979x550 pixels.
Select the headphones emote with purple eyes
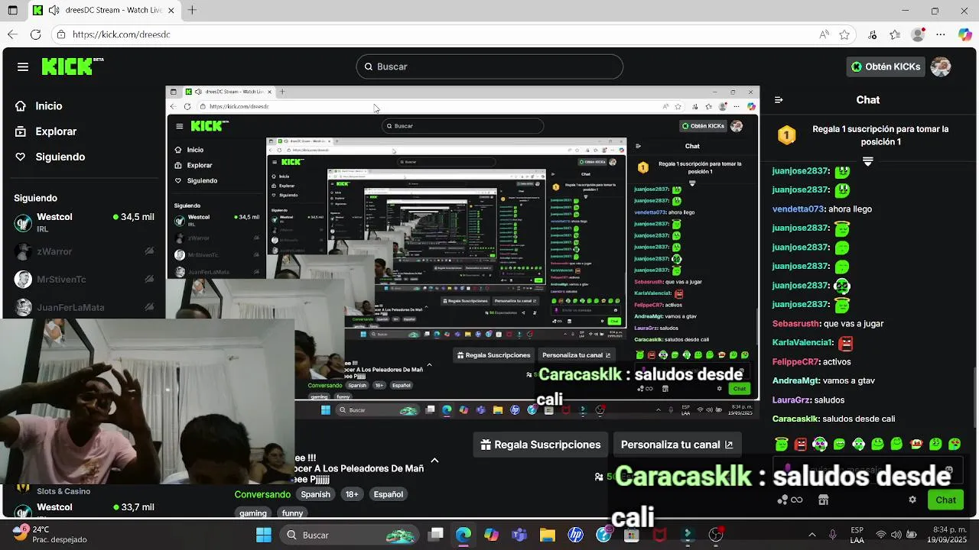click(820, 444)
